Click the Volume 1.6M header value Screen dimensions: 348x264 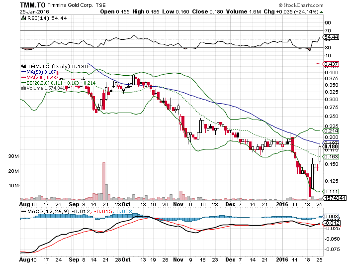point(243,11)
